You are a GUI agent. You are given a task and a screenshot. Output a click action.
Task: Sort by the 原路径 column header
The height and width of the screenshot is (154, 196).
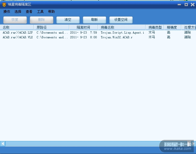[51, 27]
